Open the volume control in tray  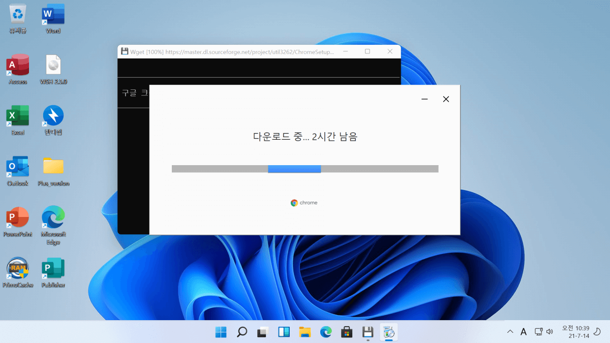(550, 332)
